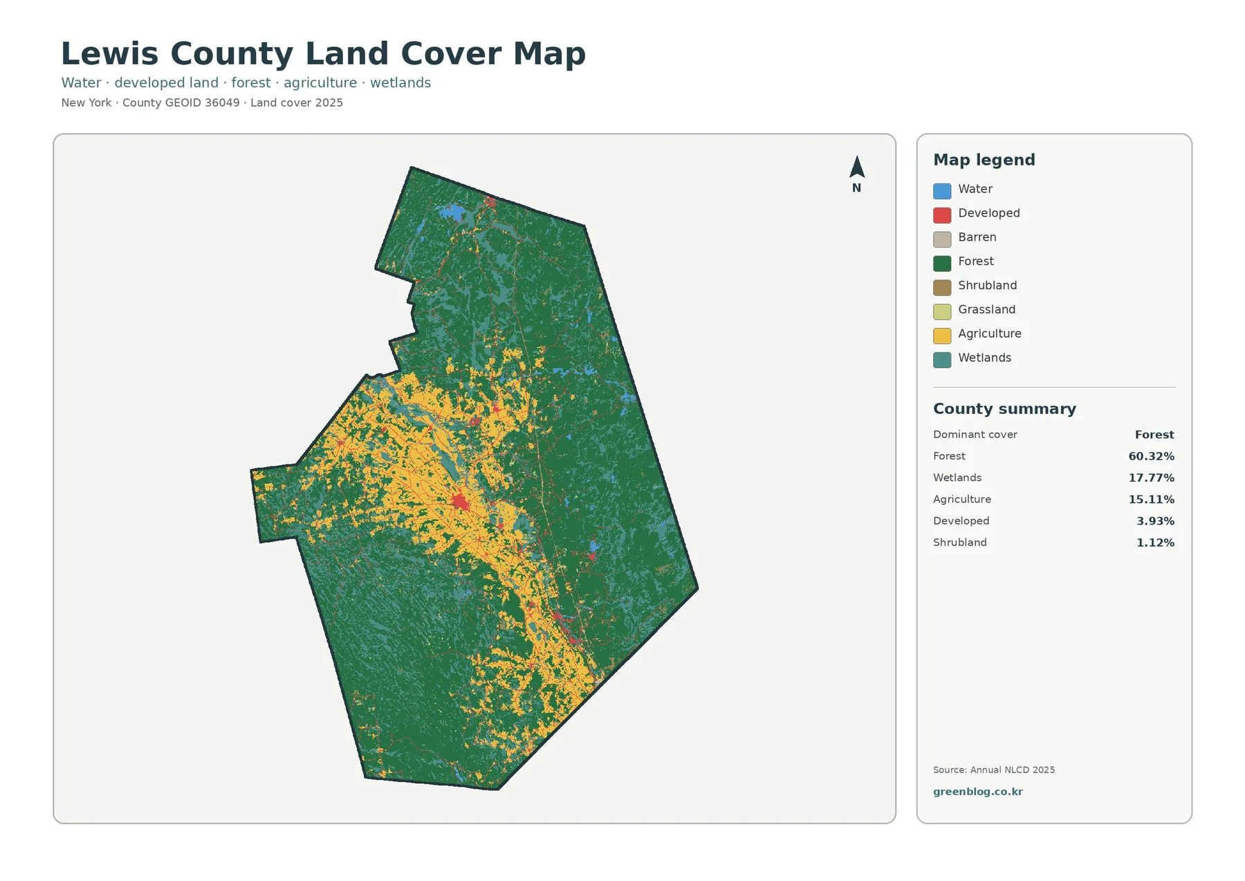1245x881 pixels.
Task: Click the 3.93% developed value
Action: point(1156,521)
